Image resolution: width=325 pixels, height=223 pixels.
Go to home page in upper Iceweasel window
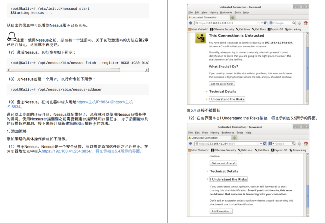click(306, 23)
